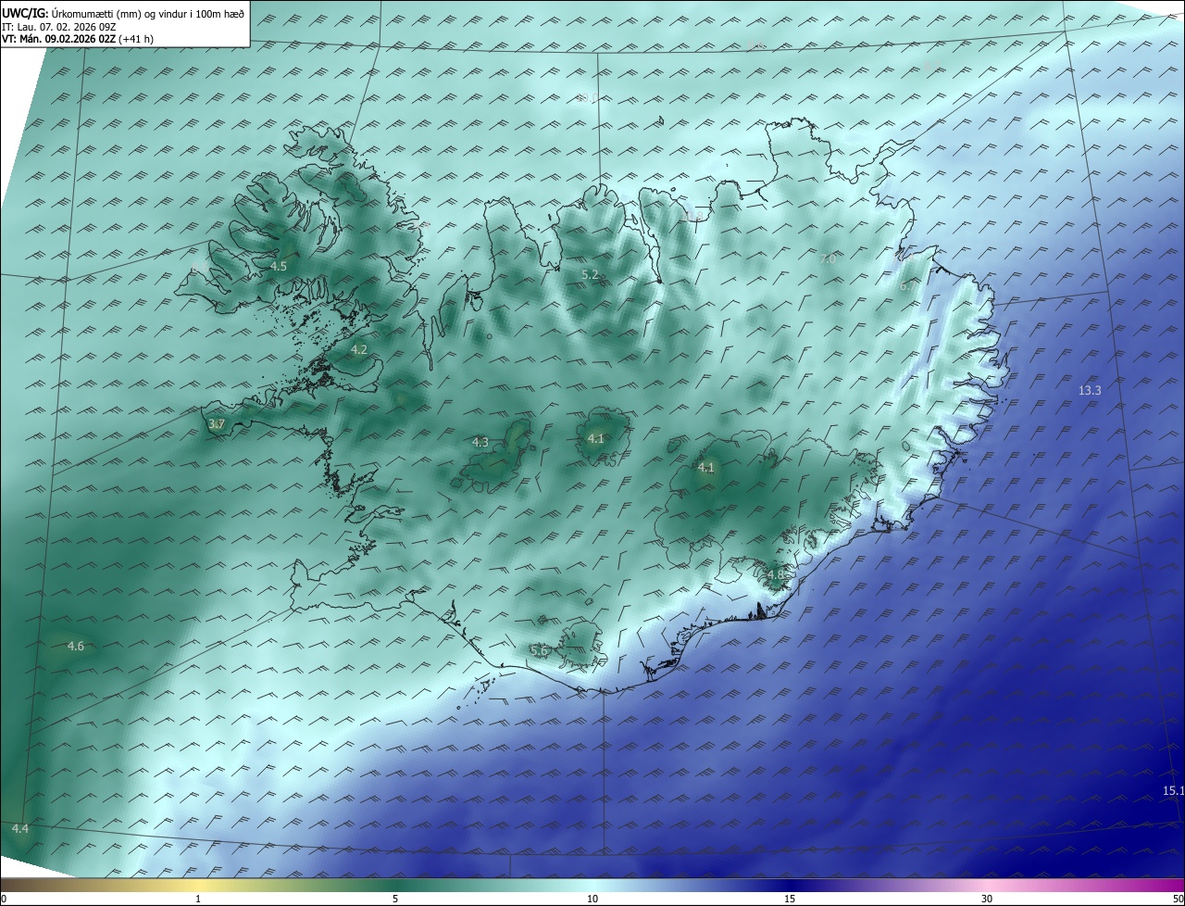
Task: Click the colorbar tick label 30
Action: 987,899
